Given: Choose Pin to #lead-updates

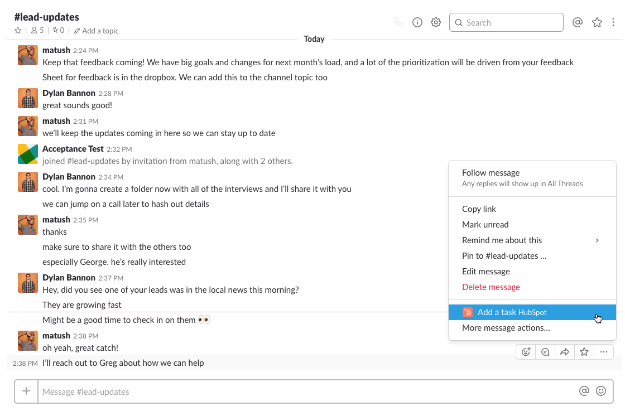Looking at the screenshot, I should [532, 256].
